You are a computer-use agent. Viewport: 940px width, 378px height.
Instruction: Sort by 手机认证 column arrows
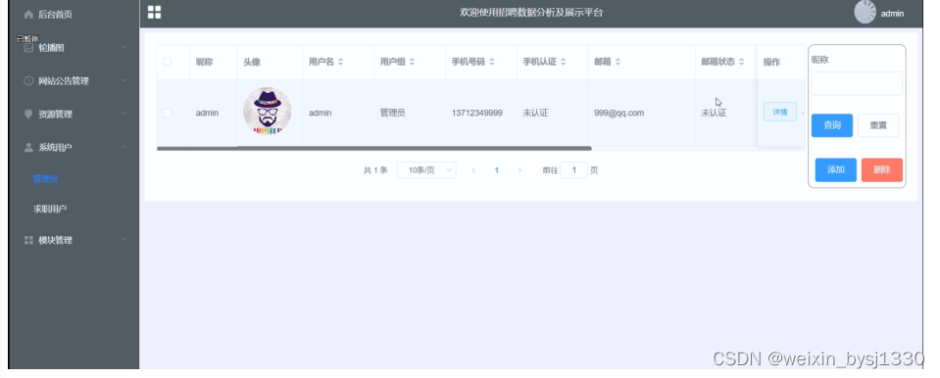[563, 62]
